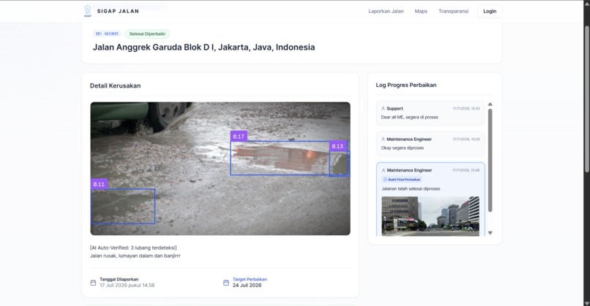This screenshot has height=306, width=590.
Task: Click the user icon of the highlighted Maintenance Engineer entry
Action: [384, 170]
